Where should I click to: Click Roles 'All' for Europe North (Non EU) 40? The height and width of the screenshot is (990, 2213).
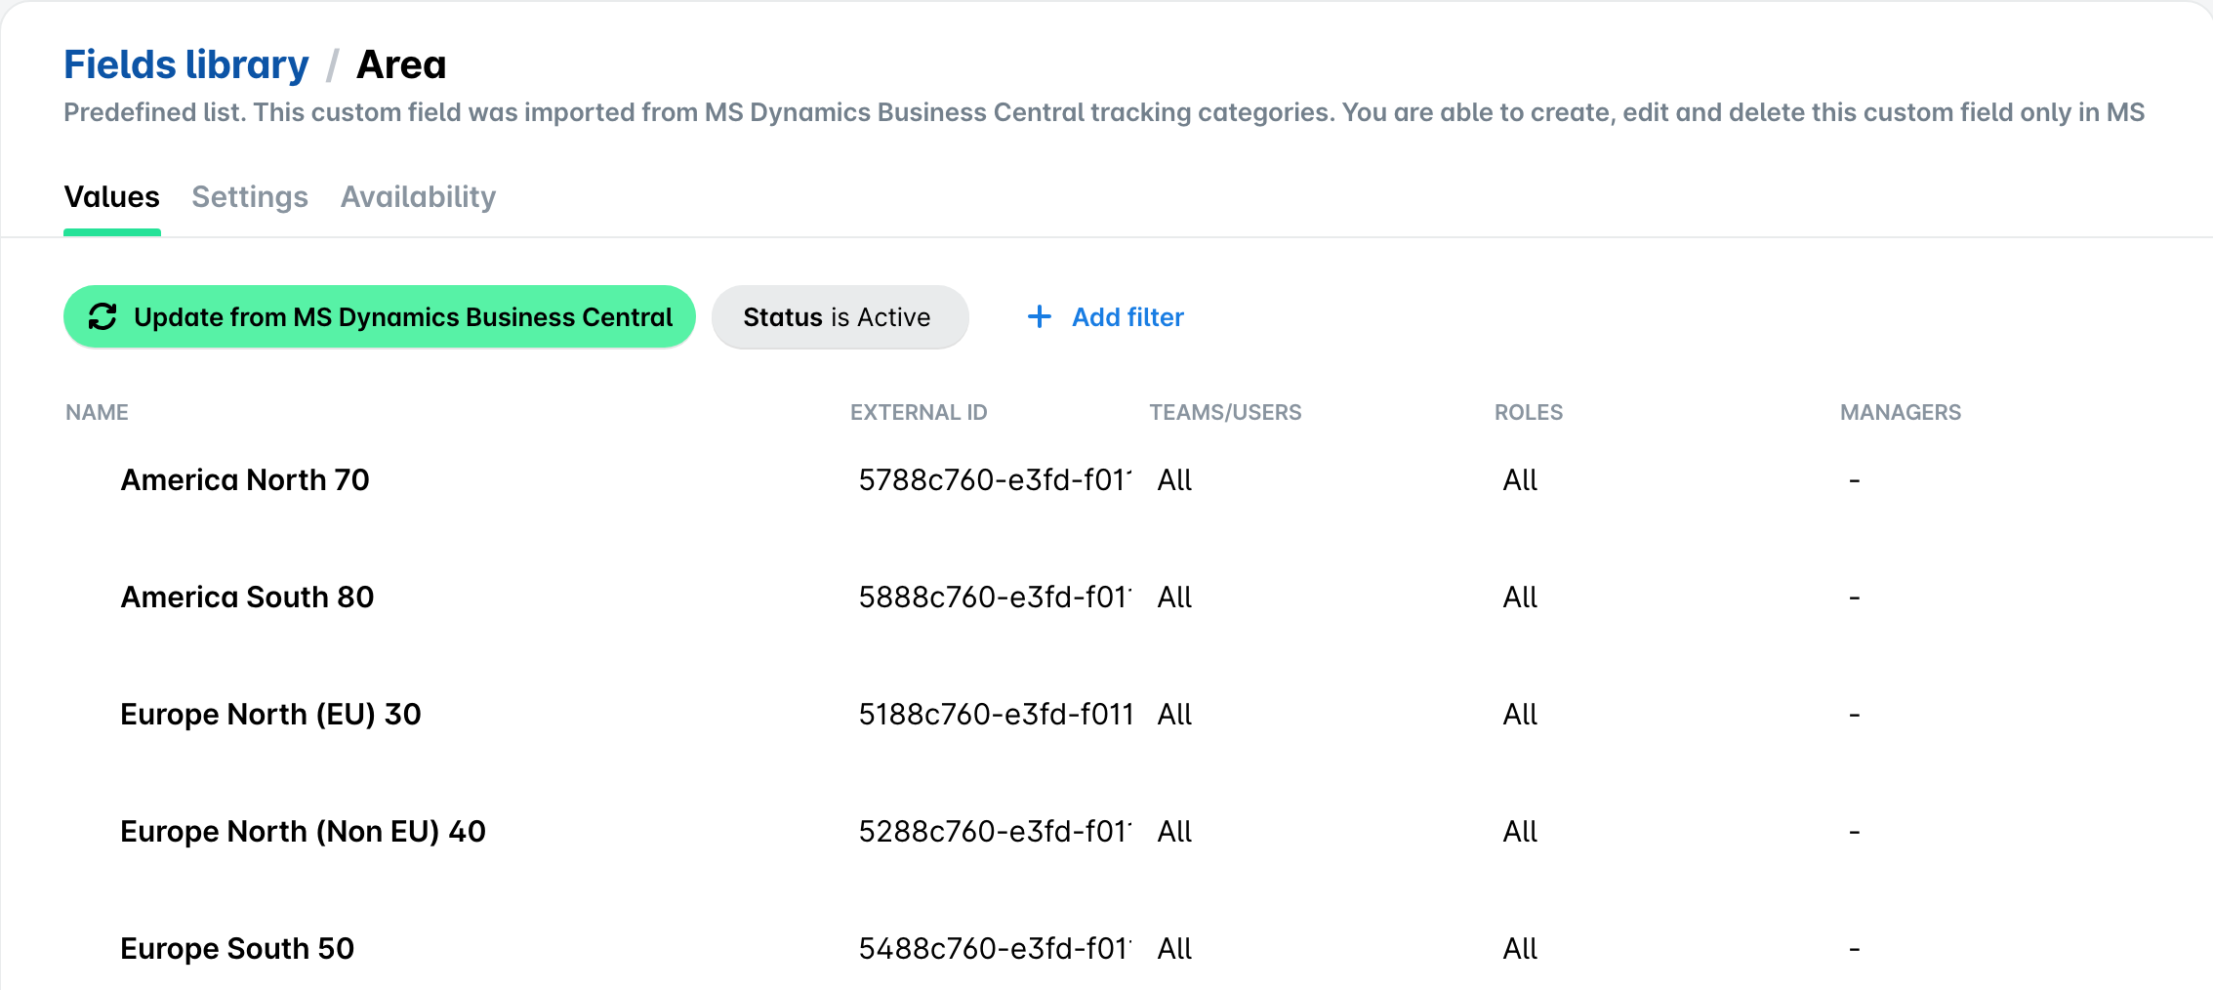tap(1520, 831)
